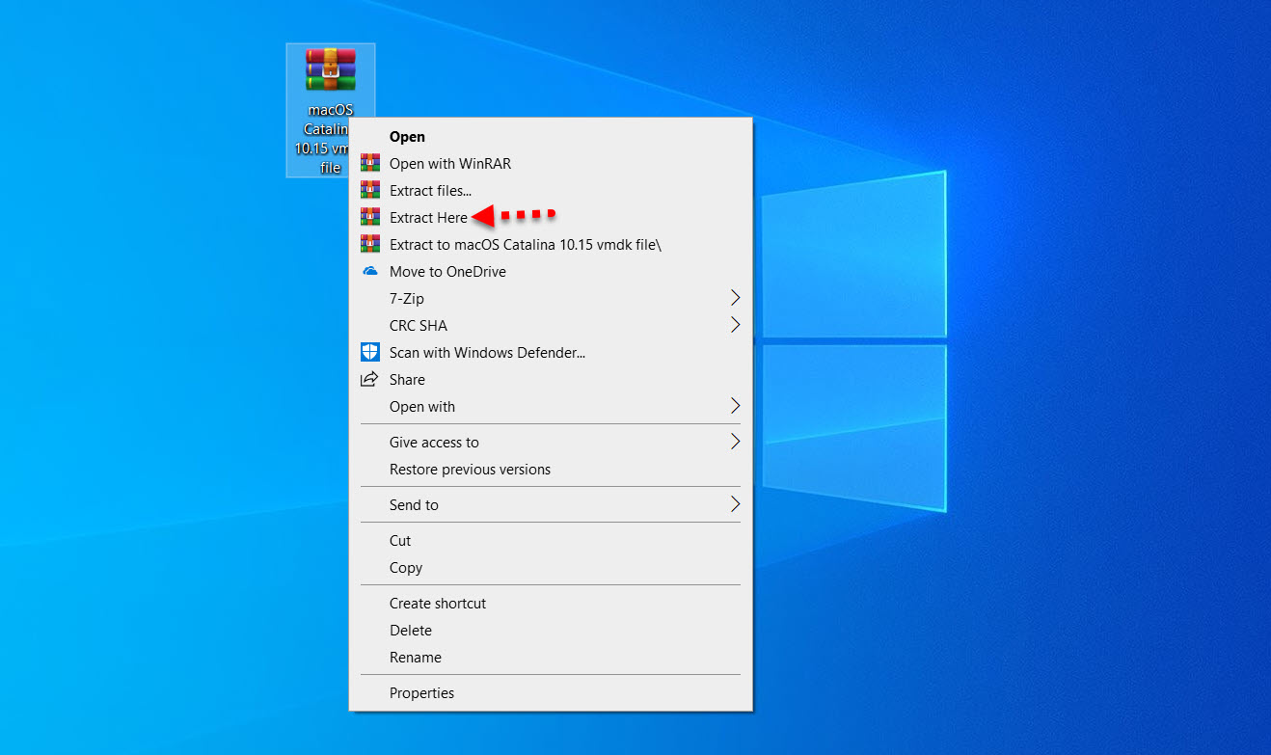Open the Send to entry
Image resolution: width=1271 pixels, height=755 pixels.
(x=550, y=505)
